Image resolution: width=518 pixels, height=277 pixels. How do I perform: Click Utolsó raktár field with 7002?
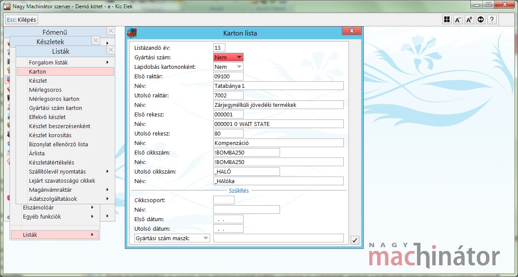(x=228, y=95)
